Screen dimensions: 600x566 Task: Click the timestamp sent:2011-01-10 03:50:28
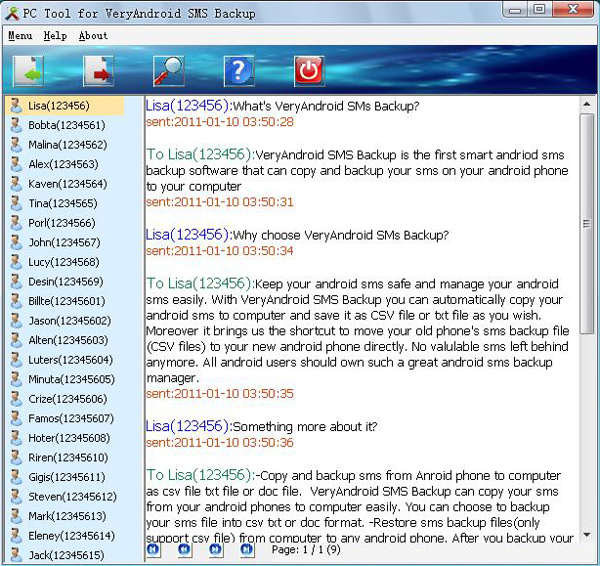click(x=220, y=122)
